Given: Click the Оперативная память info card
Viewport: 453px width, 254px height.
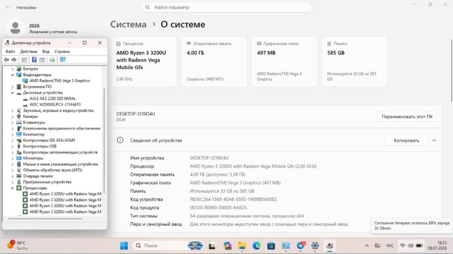Looking at the screenshot, I should tap(214, 61).
